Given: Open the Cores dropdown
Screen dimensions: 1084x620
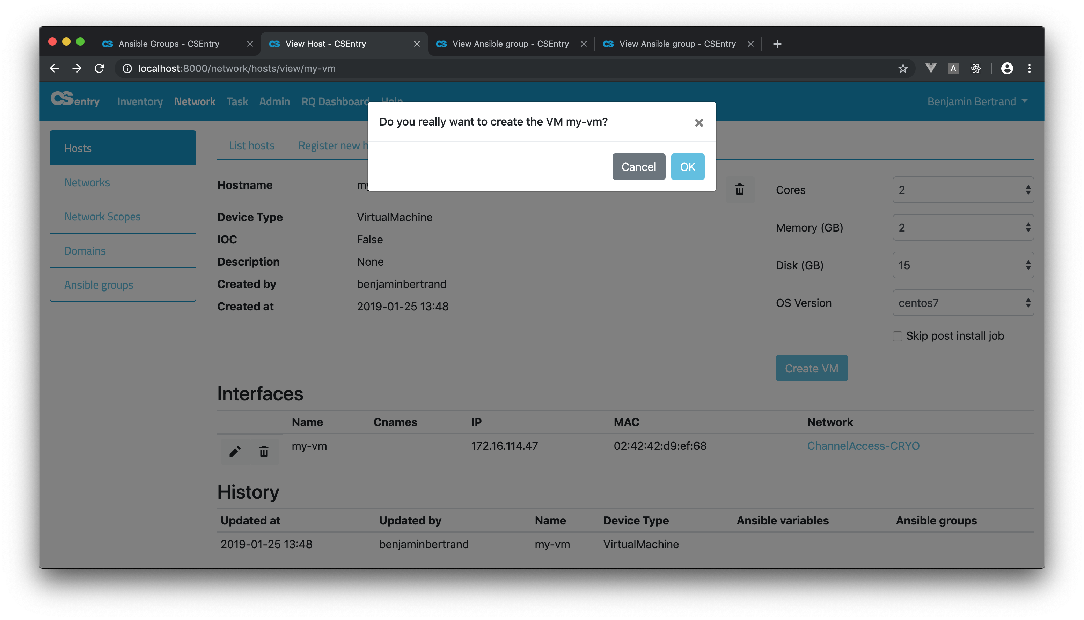Looking at the screenshot, I should coord(962,190).
